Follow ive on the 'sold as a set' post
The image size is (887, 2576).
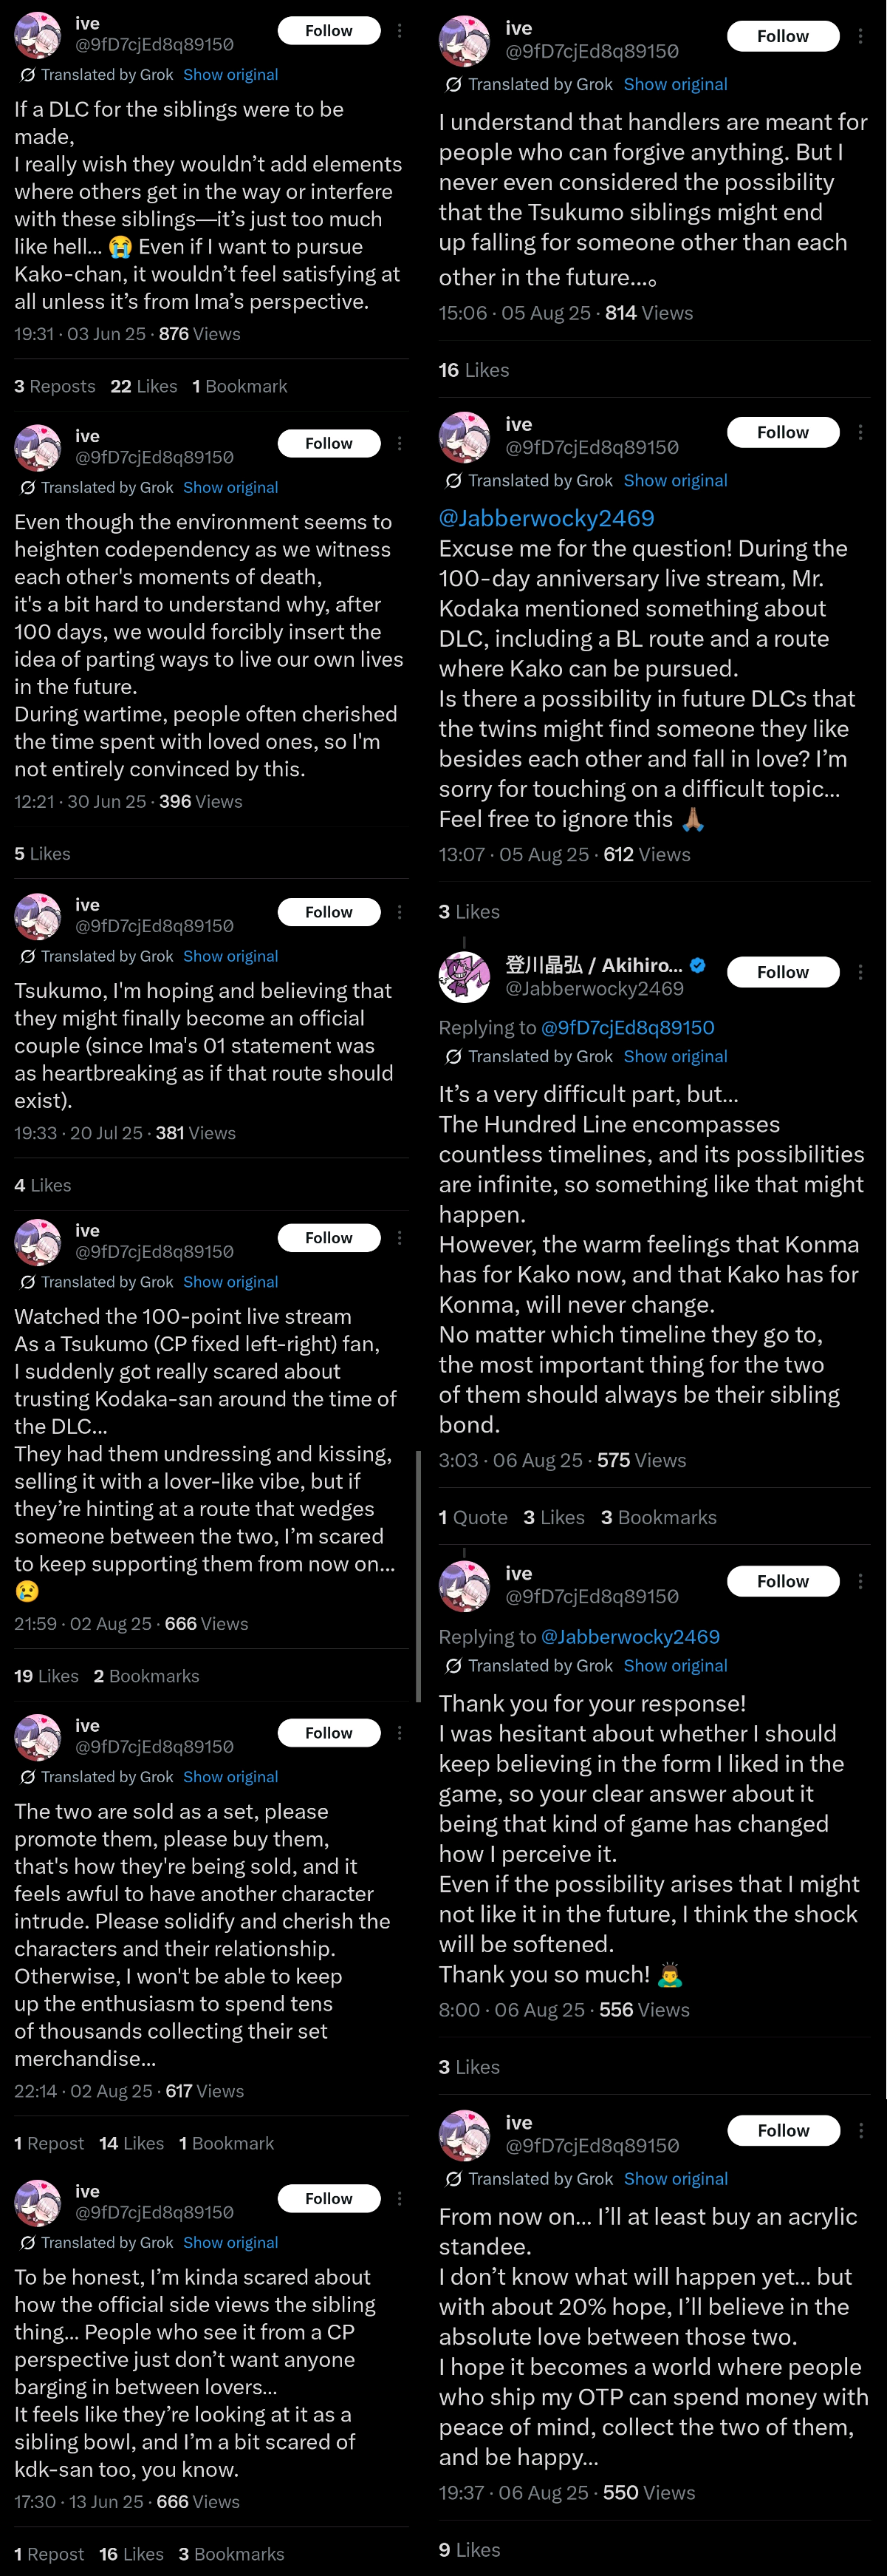pos(329,1733)
